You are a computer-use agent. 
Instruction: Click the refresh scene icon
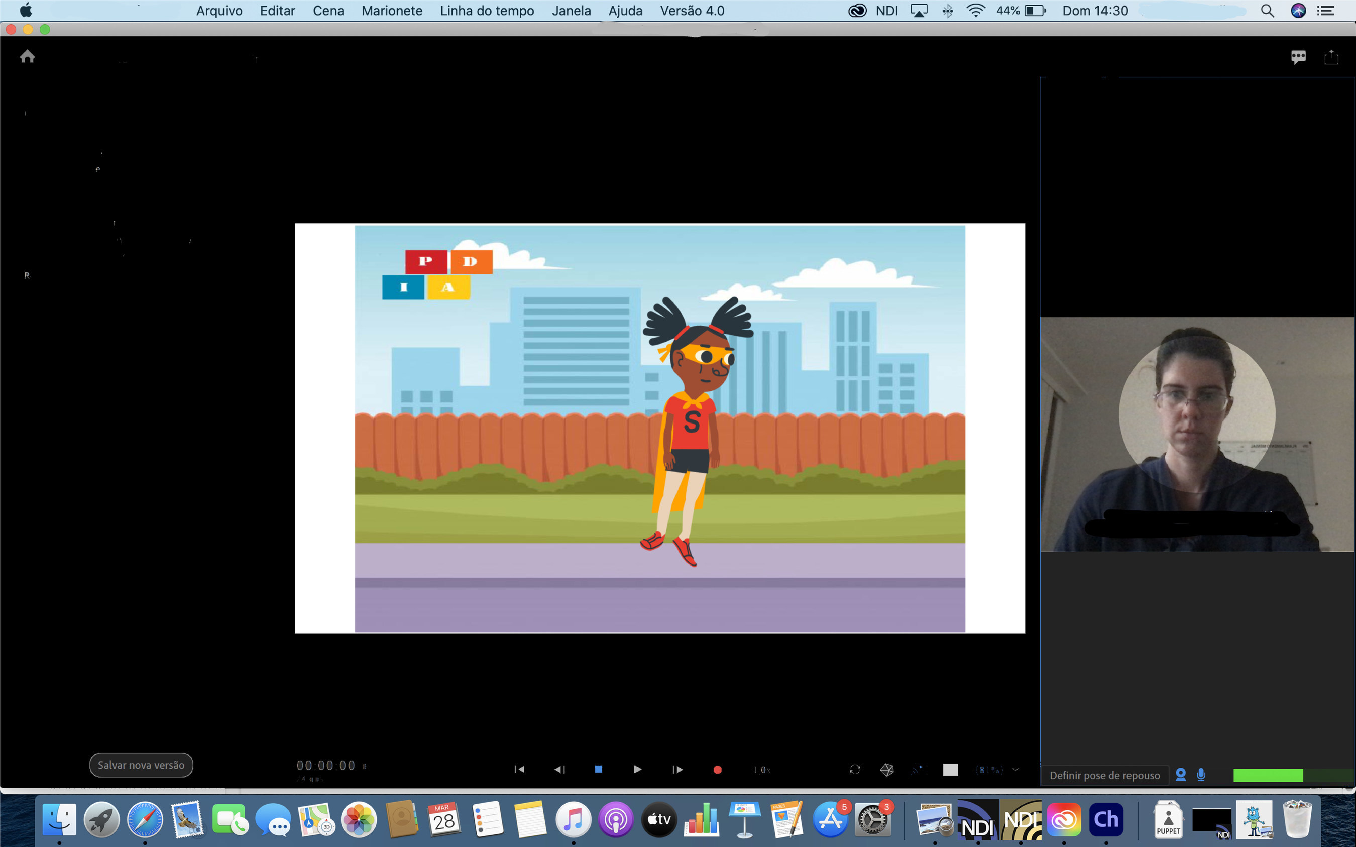click(x=855, y=770)
